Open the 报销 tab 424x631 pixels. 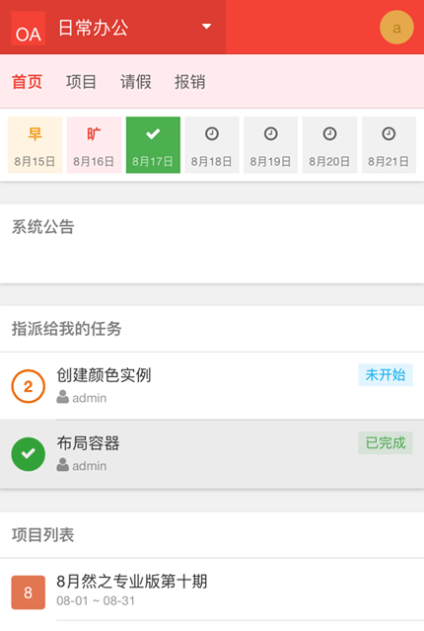pos(189,82)
